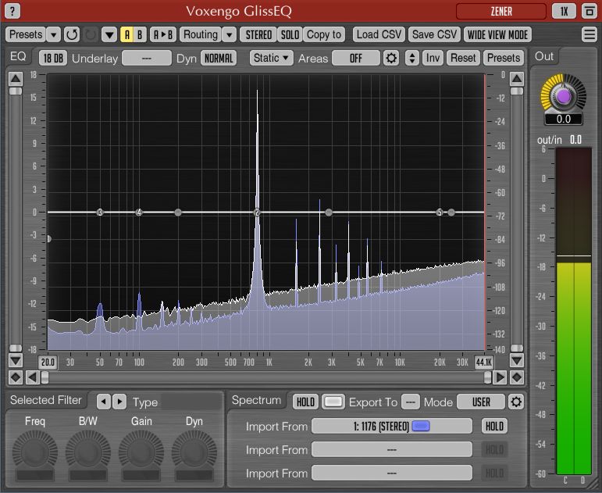Click the horizontal scroll right arrow
The image size is (602, 493).
pos(500,377)
